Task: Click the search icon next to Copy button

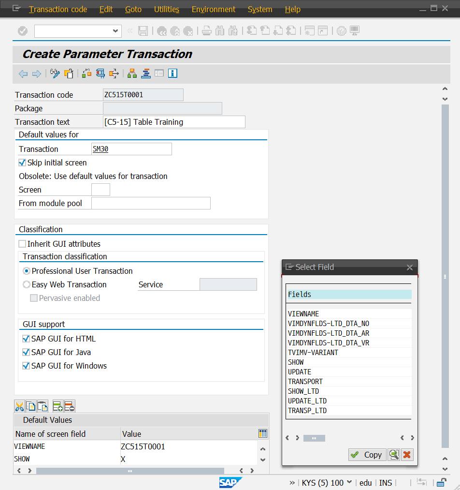Action: pos(394,455)
